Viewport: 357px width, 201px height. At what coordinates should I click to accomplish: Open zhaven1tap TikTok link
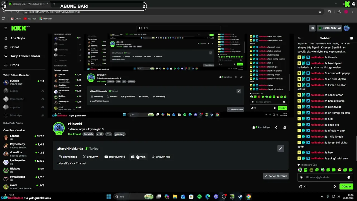[x=161, y=157]
